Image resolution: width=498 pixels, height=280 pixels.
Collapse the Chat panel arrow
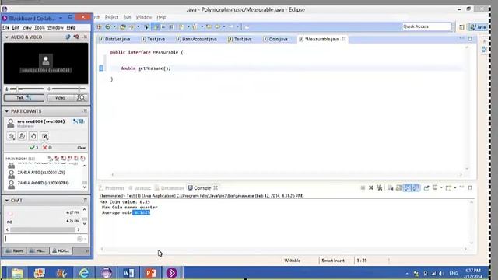click(7, 201)
